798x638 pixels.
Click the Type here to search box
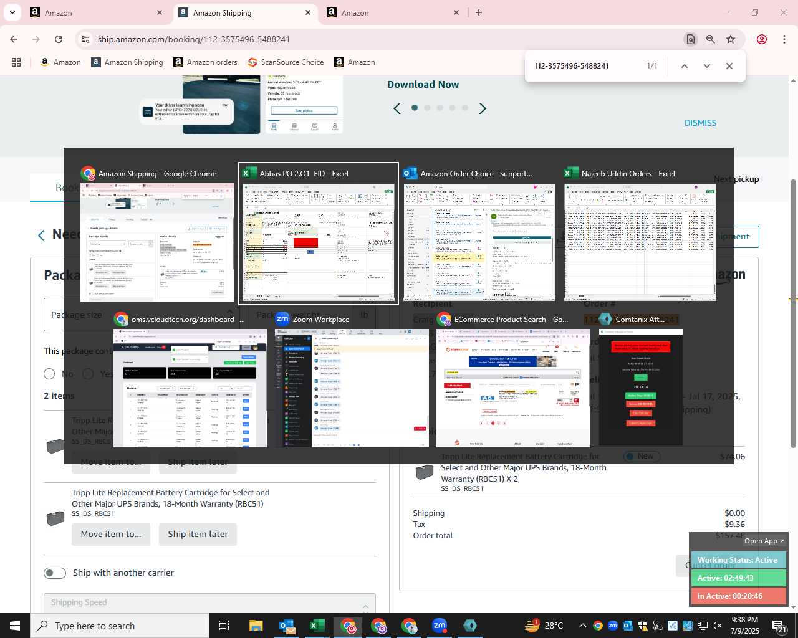(x=120, y=626)
